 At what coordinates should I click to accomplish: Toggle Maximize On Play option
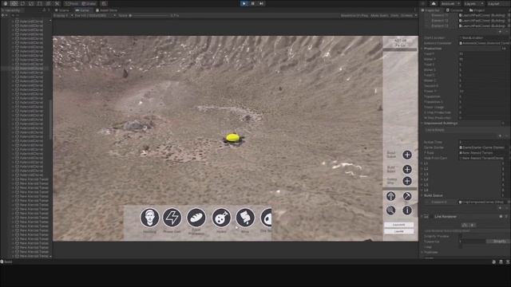[355, 15]
